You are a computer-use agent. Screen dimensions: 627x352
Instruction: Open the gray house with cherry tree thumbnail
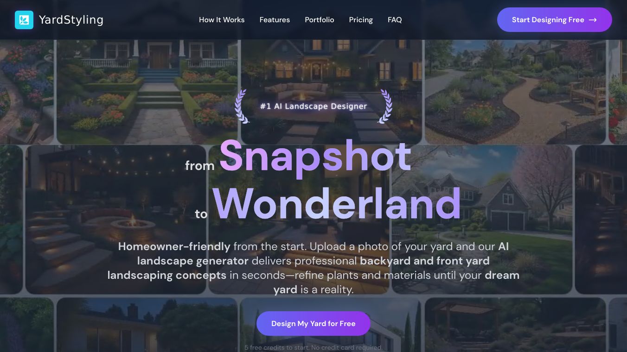coord(482,220)
